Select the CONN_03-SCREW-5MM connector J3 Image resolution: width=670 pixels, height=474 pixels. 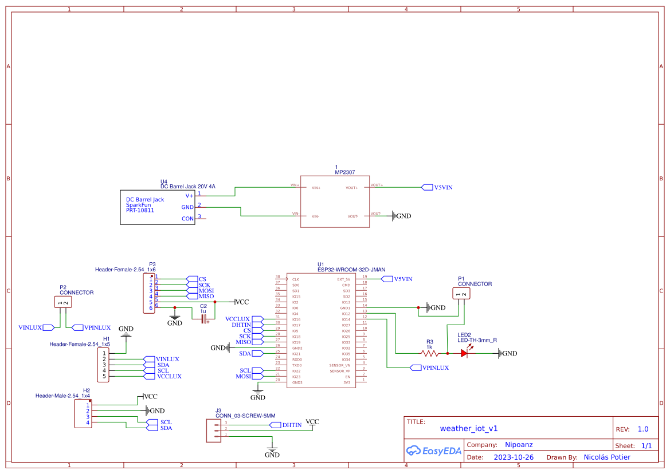pyautogui.click(x=214, y=429)
